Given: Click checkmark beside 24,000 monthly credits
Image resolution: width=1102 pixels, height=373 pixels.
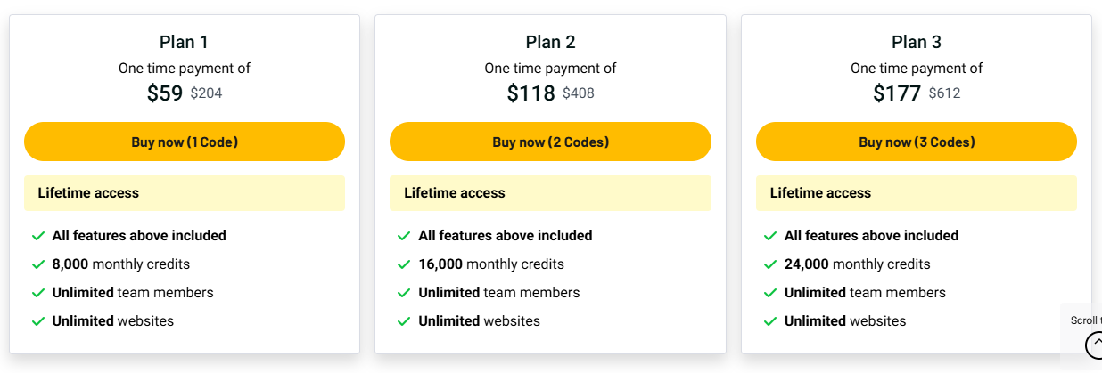Looking at the screenshot, I should point(770,264).
